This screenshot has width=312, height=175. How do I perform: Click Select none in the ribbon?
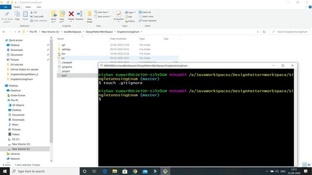[146, 17]
